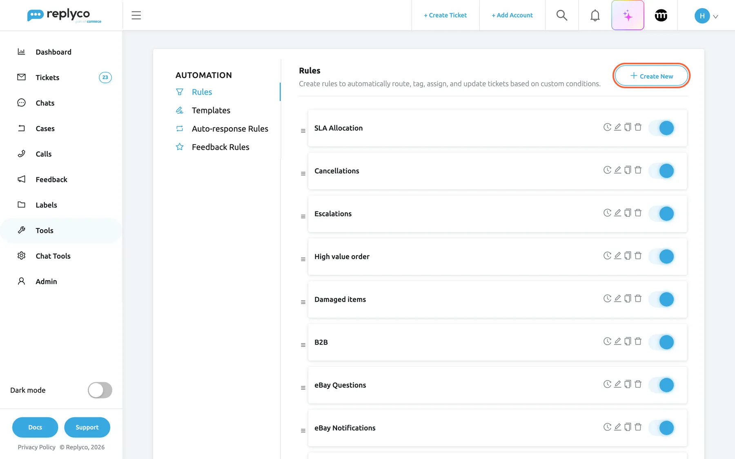Edit the Escalations rule
The height and width of the screenshot is (459, 735).
(617, 213)
